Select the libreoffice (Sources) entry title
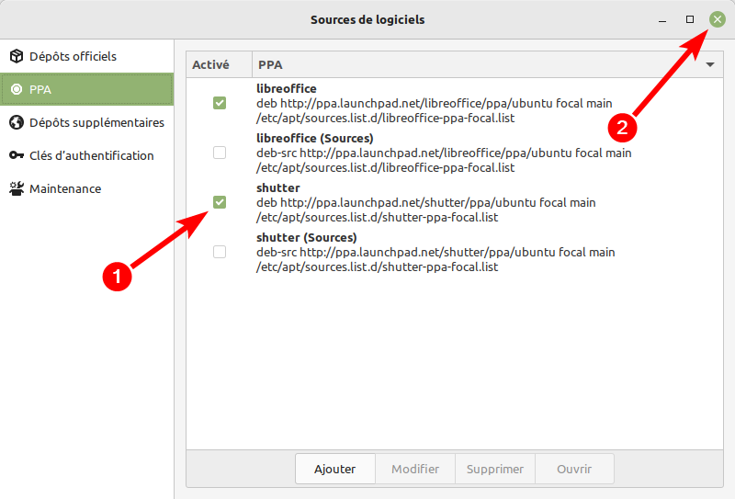The width and height of the screenshot is (735, 499). click(x=314, y=139)
